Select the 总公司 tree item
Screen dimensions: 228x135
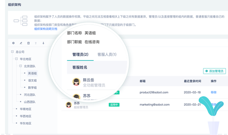coord(20,52)
